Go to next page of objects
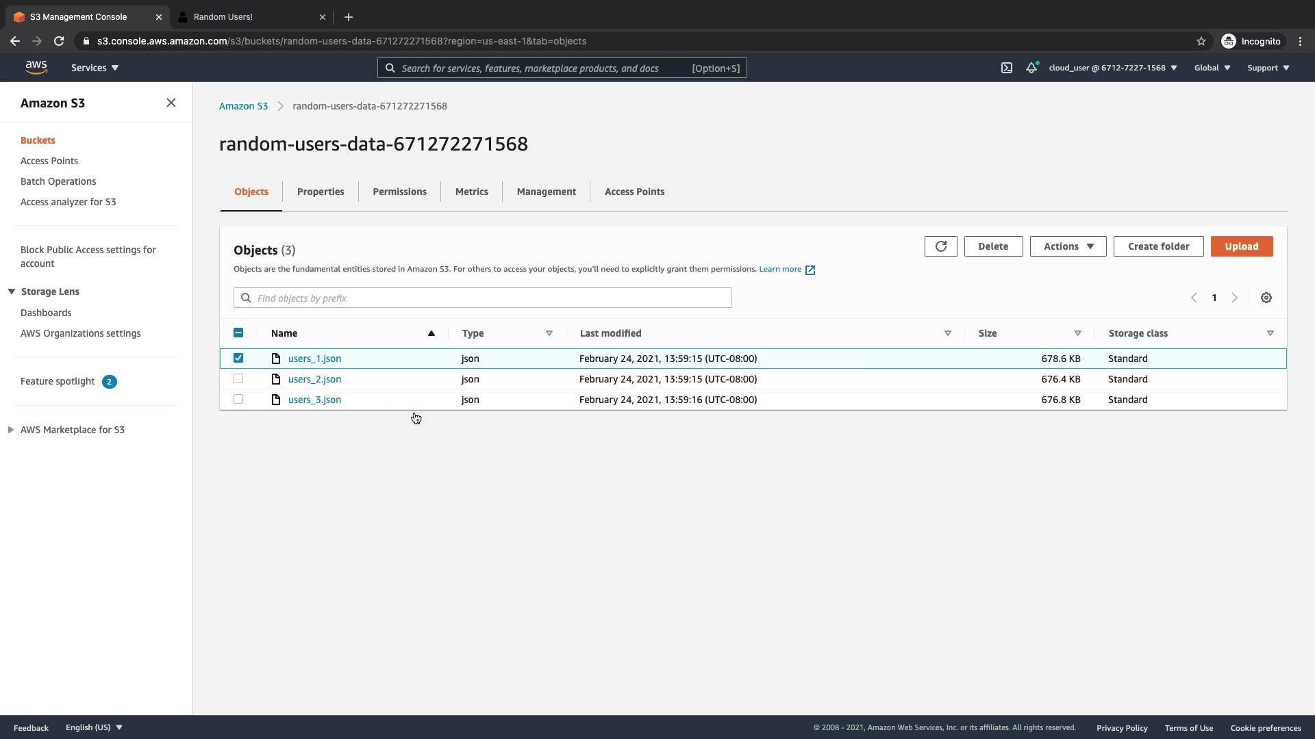The height and width of the screenshot is (739, 1315). (x=1234, y=298)
